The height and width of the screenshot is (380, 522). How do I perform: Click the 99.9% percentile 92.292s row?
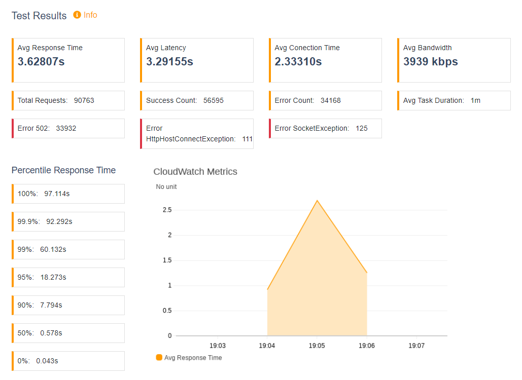[x=68, y=222]
